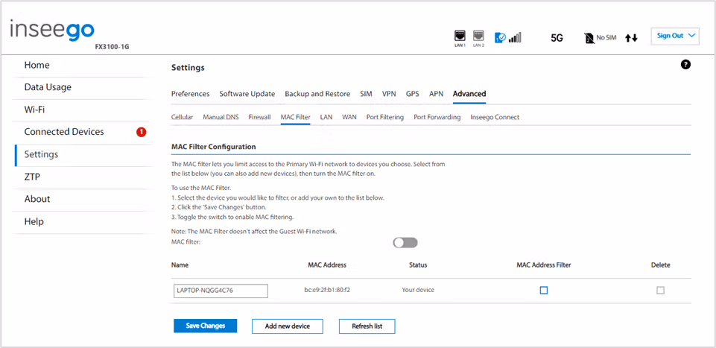Select the Advanced tab
This screenshot has height=348, width=716.
[x=469, y=94]
